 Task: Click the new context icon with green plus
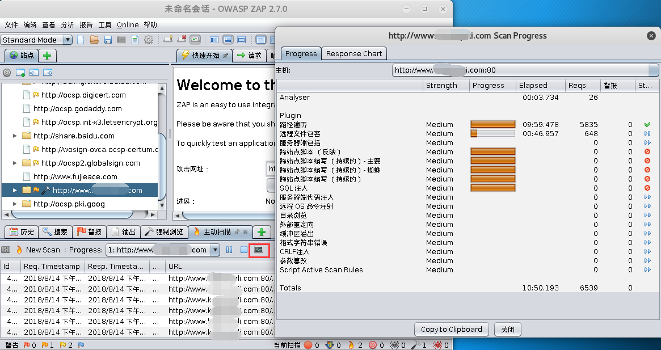point(20,73)
